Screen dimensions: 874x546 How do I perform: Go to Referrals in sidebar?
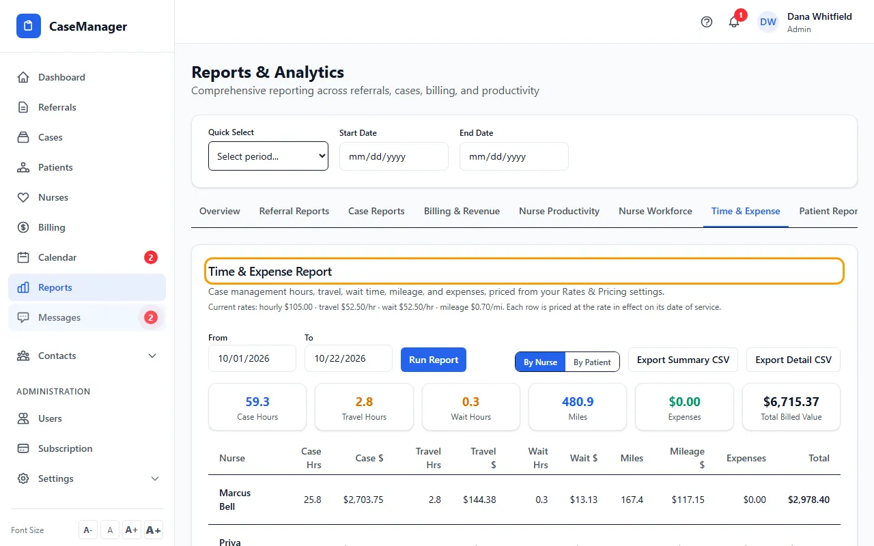click(87, 107)
